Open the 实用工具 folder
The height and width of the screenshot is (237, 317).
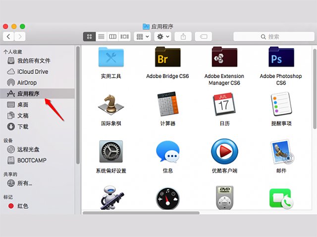pos(111,57)
